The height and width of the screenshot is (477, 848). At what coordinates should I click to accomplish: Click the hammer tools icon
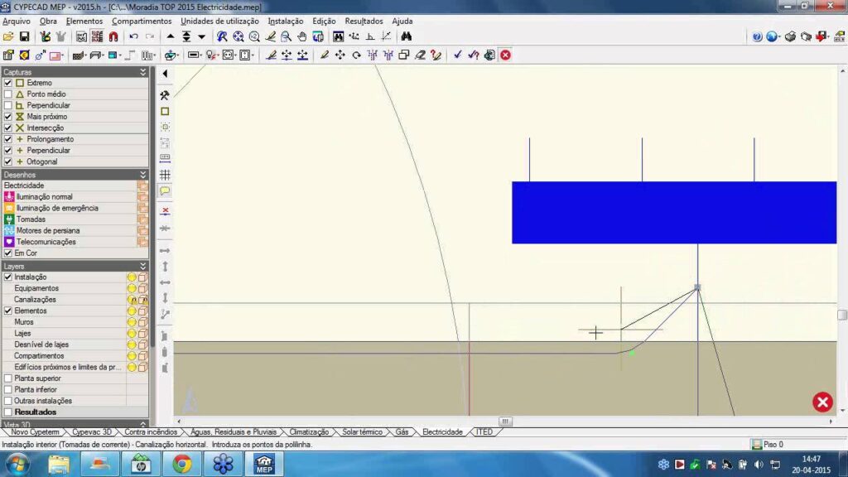165,95
